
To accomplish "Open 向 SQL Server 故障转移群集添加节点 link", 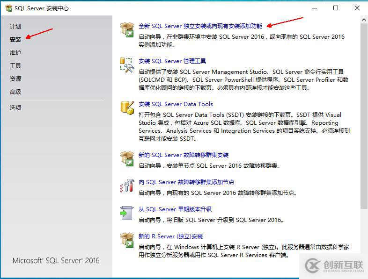I will pyautogui.click(x=186, y=182).
